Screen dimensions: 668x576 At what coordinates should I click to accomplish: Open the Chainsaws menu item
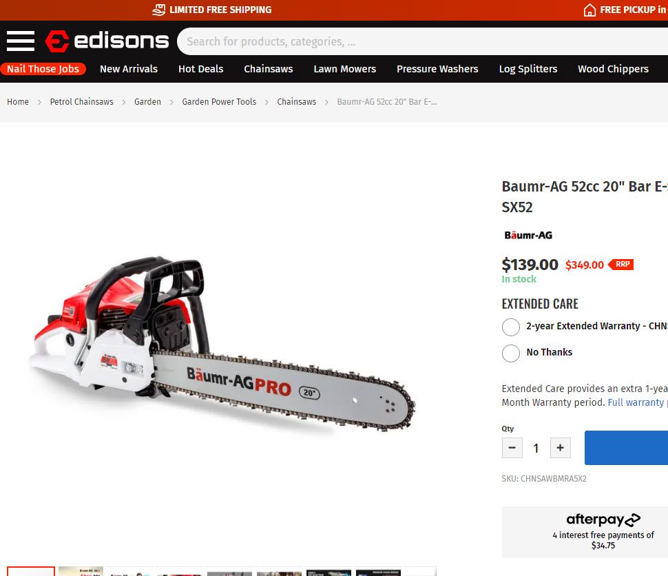(x=269, y=69)
